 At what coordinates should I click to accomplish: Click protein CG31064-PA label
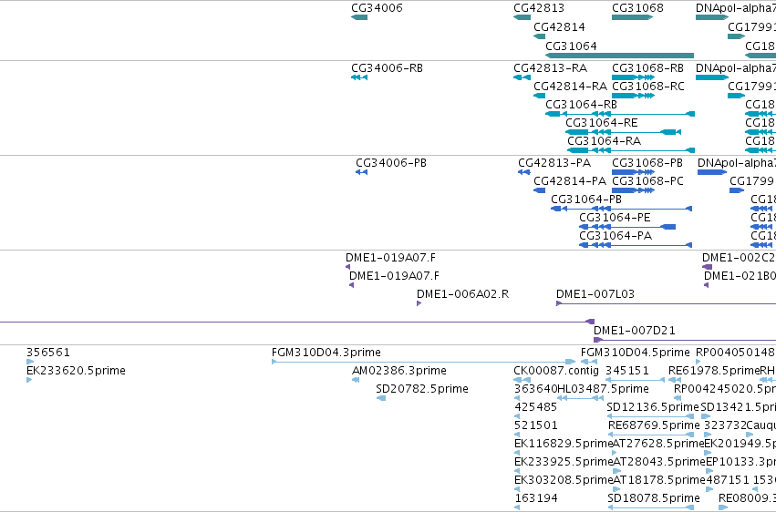(x=616, y=236)
